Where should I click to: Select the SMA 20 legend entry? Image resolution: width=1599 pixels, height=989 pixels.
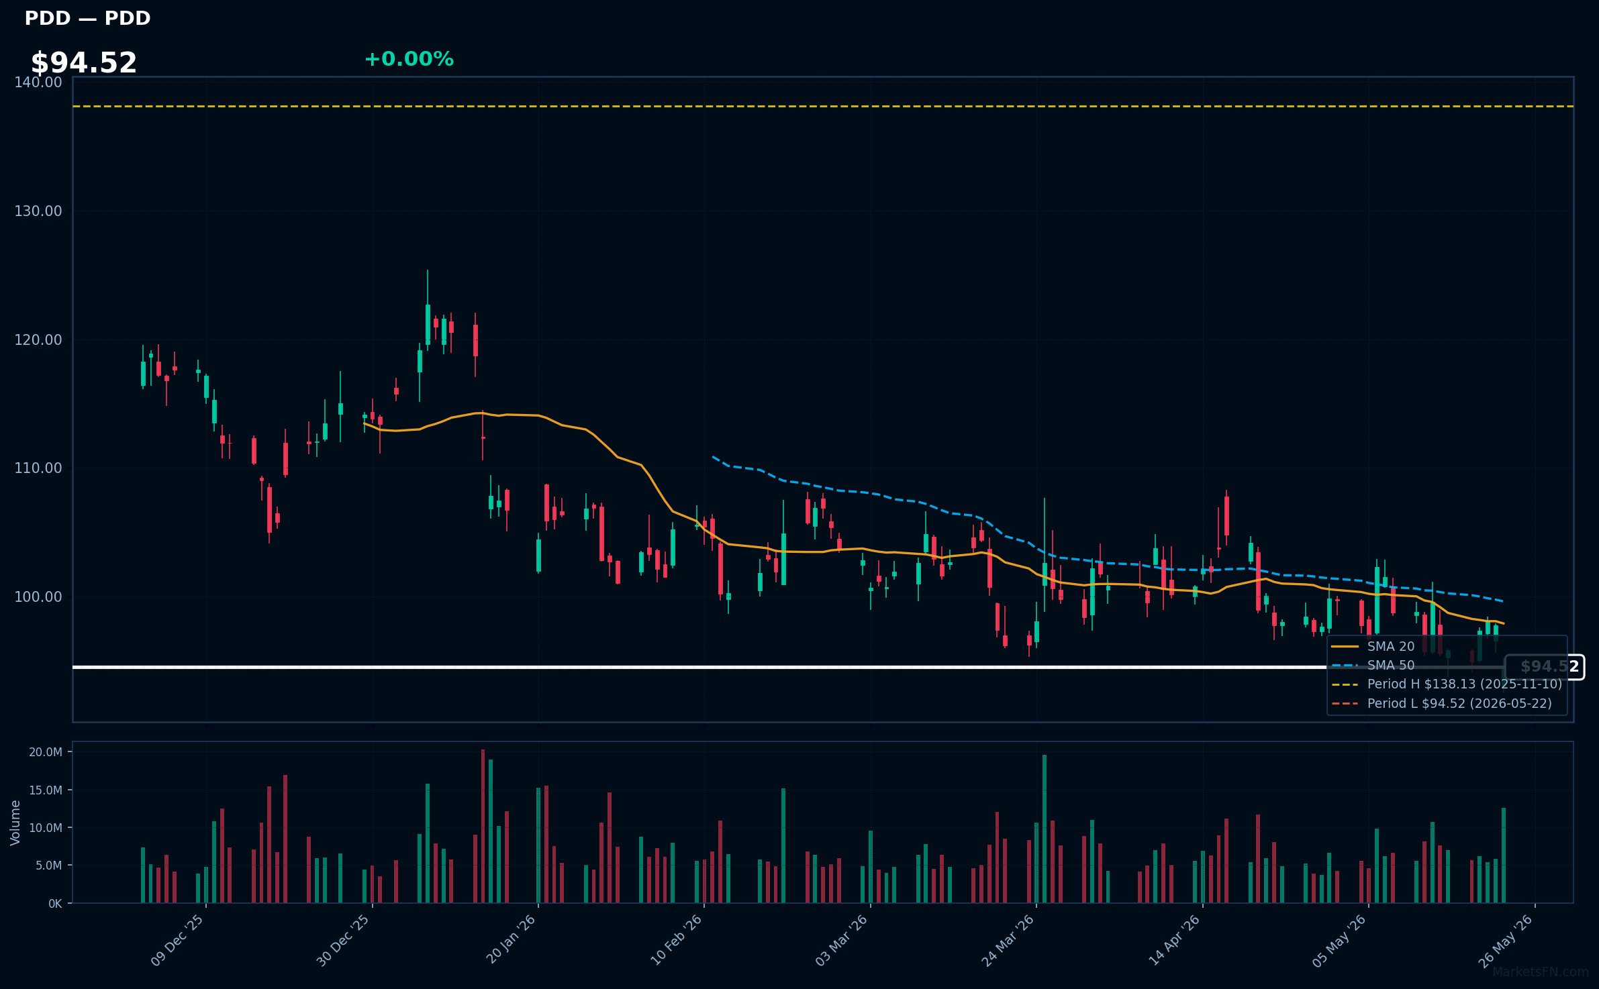pyautogui.click(x=1373, y=646)
